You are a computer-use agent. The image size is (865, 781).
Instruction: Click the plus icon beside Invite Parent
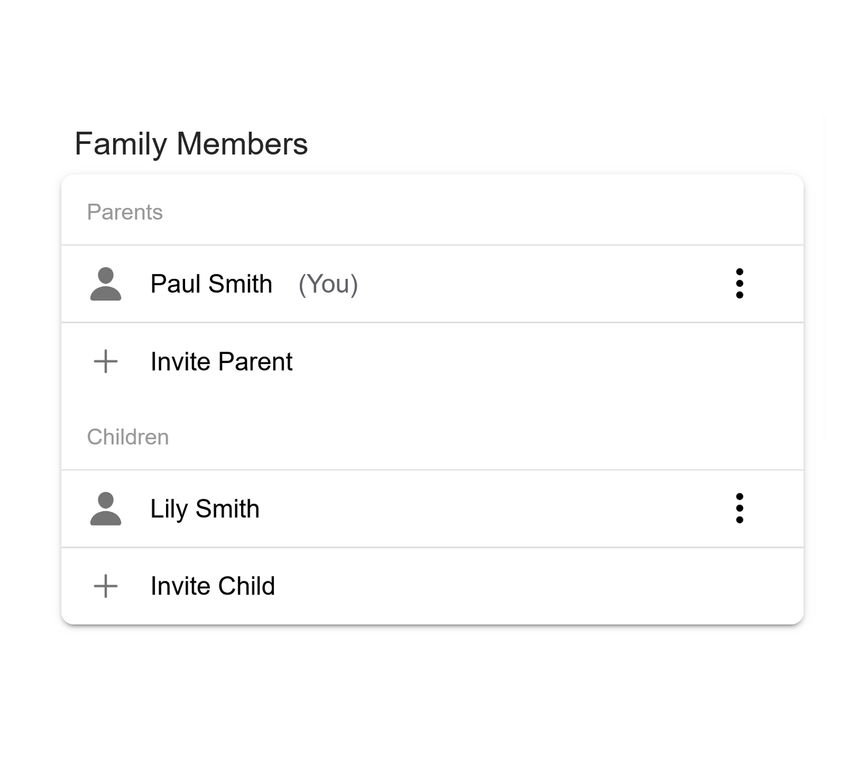pos(106,362)
